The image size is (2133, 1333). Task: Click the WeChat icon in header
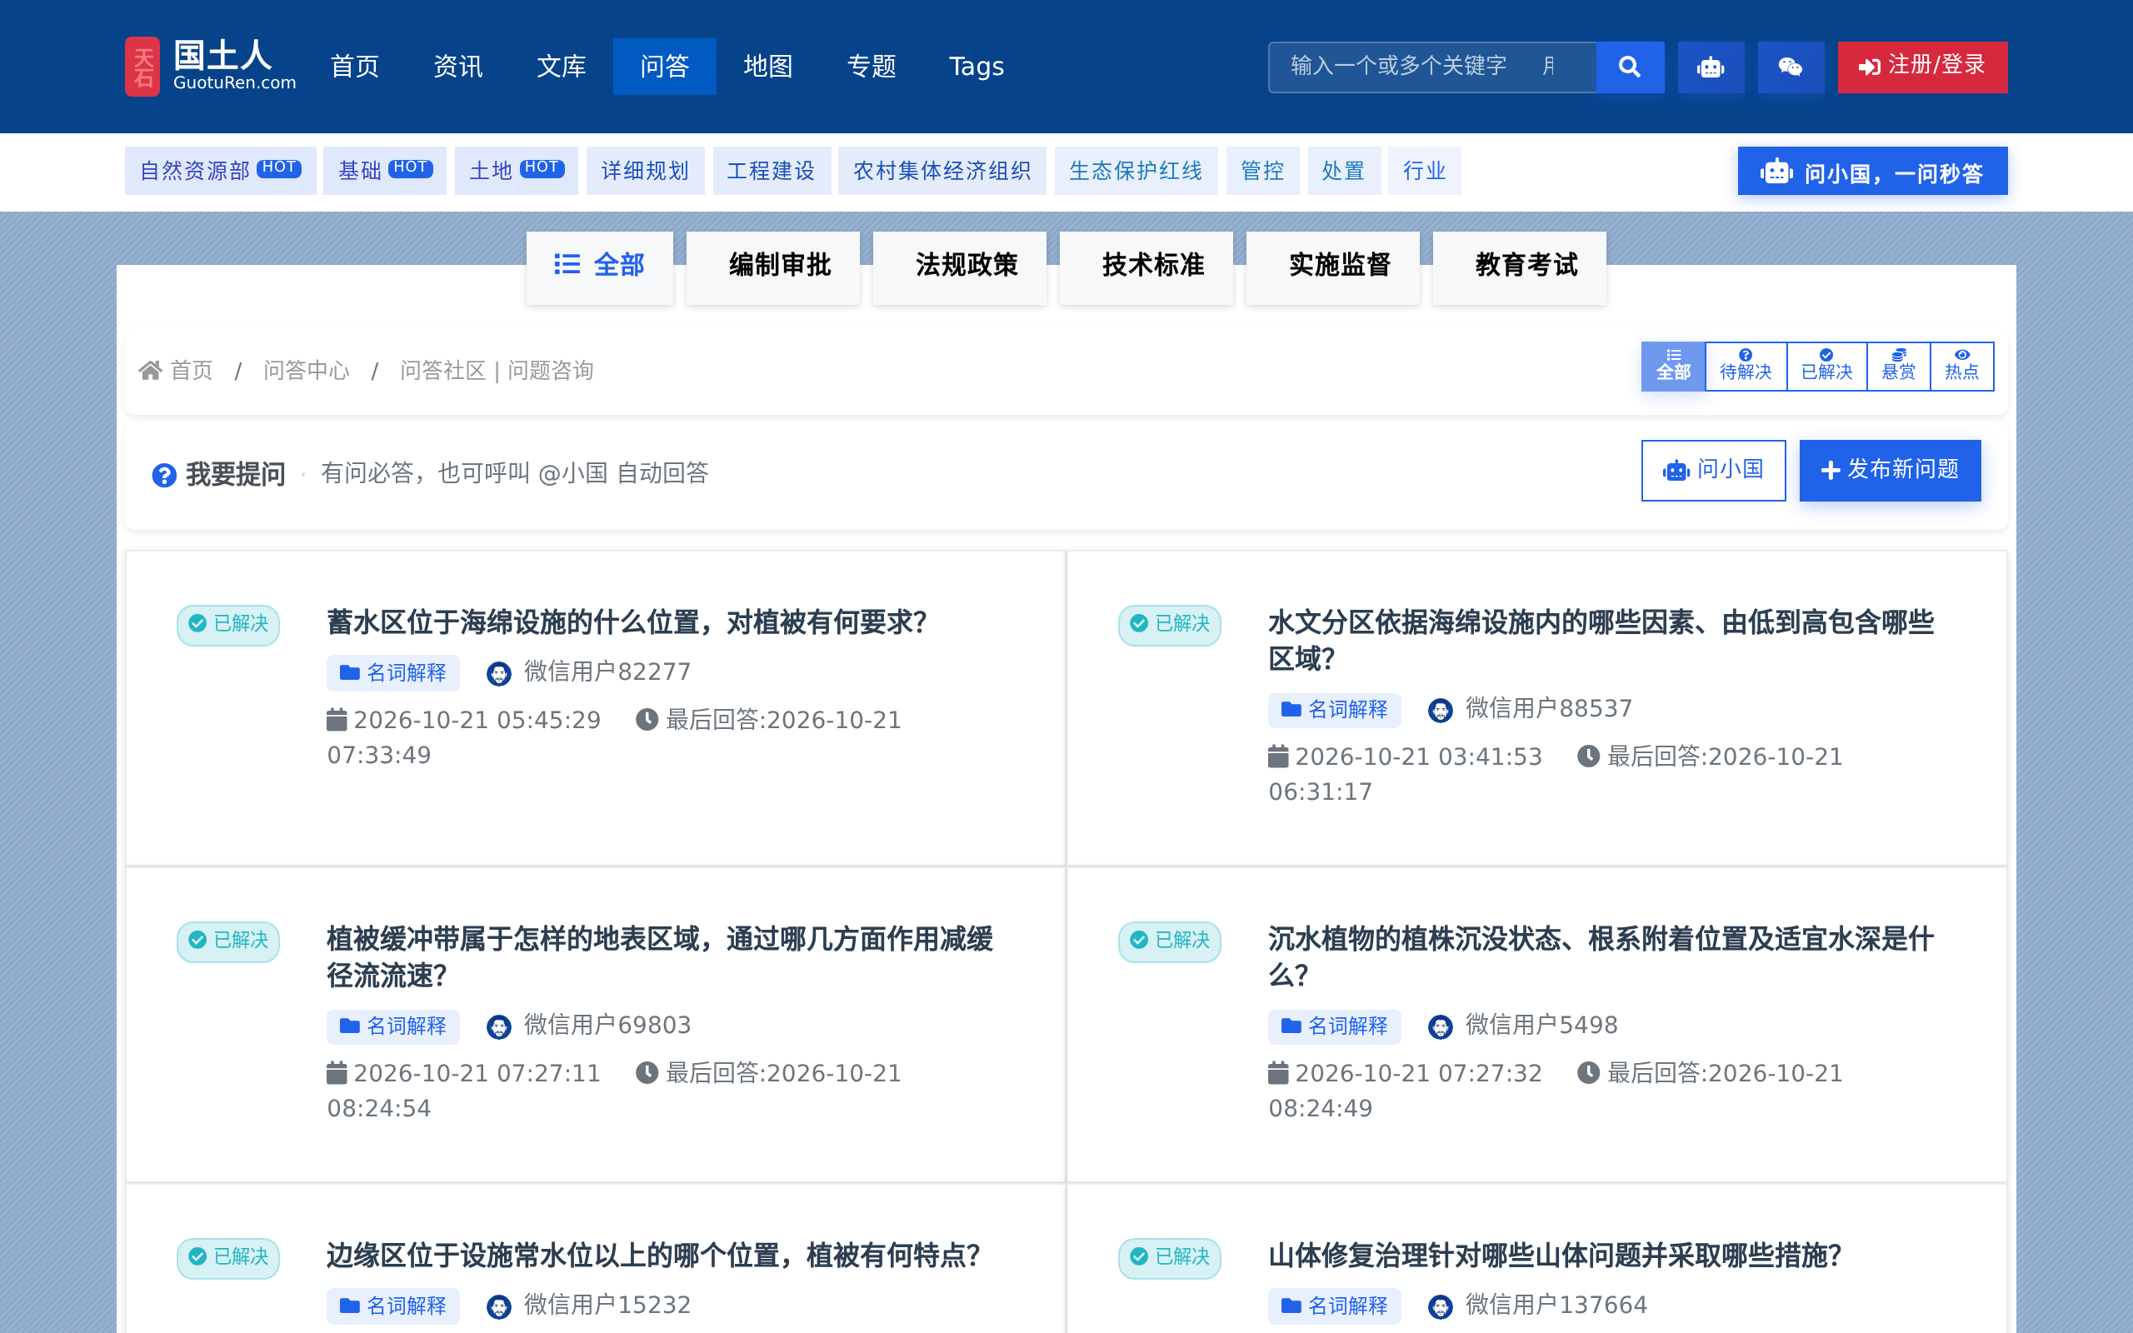click(1790, 67)
